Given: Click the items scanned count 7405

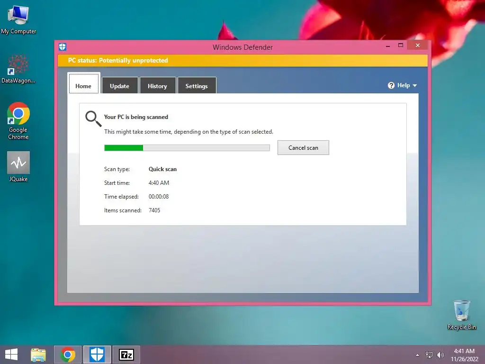Looking at the screenshot, I should coord(154,210).
